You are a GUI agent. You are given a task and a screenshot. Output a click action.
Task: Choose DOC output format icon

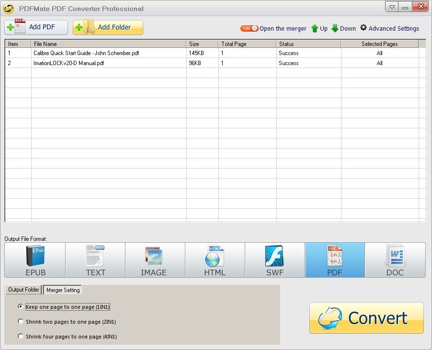point(395,260)
